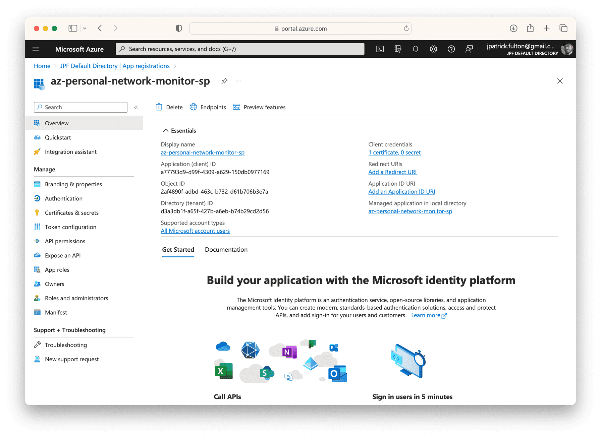Open more options ellipsis beside title

click(x=239, y=81)
